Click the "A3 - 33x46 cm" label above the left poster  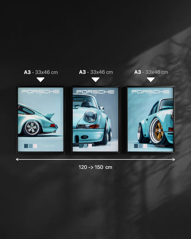point(41,72)
